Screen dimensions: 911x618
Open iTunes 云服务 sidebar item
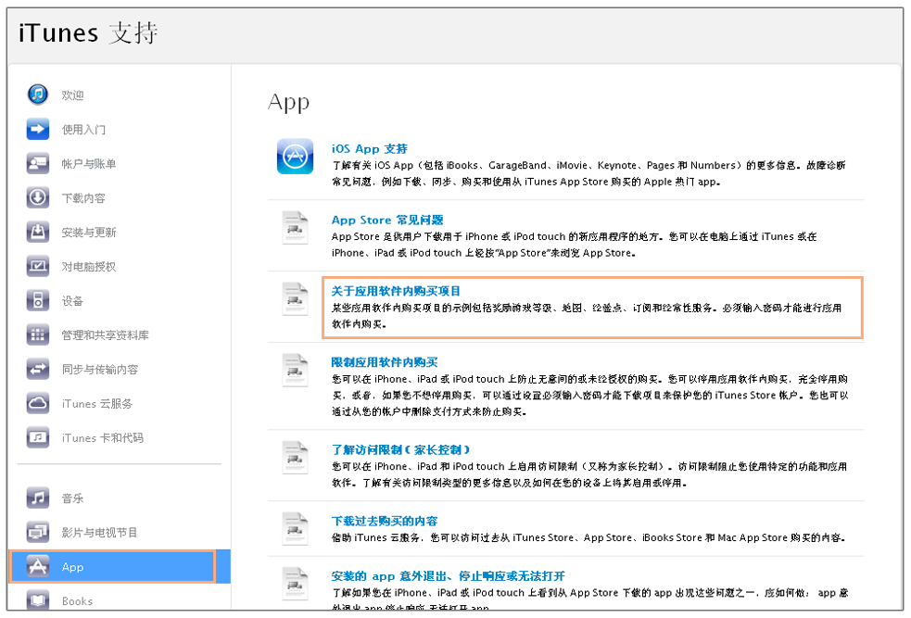(x=97, y=403)
